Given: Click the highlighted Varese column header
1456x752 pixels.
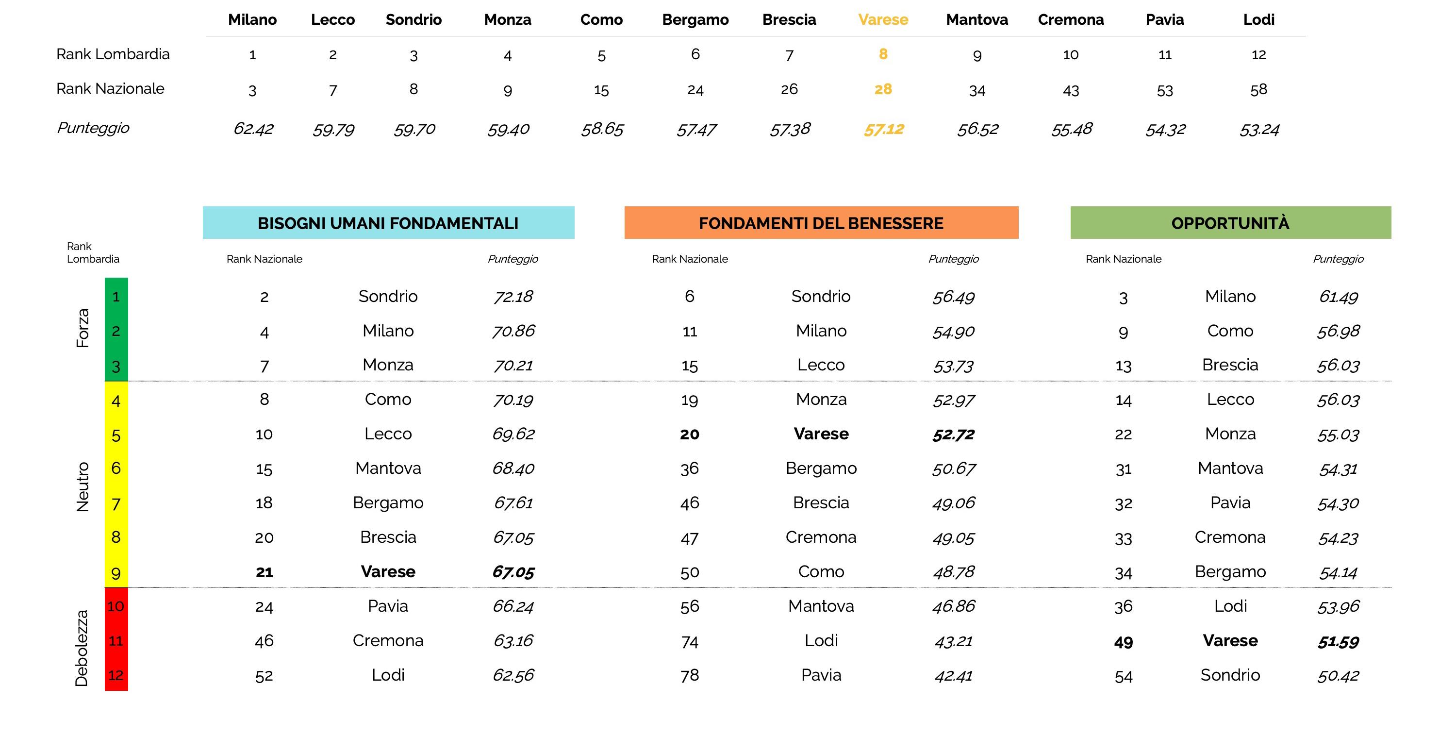Looking at the screenshot, I should 883,20.
